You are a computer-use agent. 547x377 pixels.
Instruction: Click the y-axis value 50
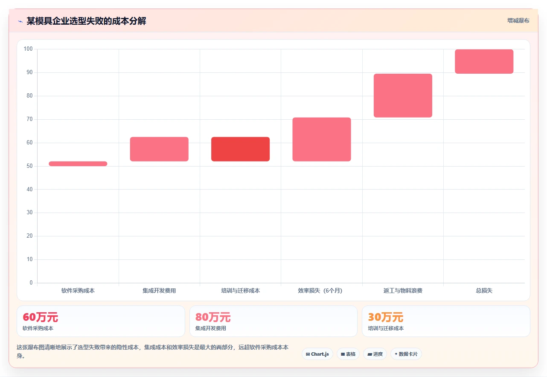(x=29, y=166)
